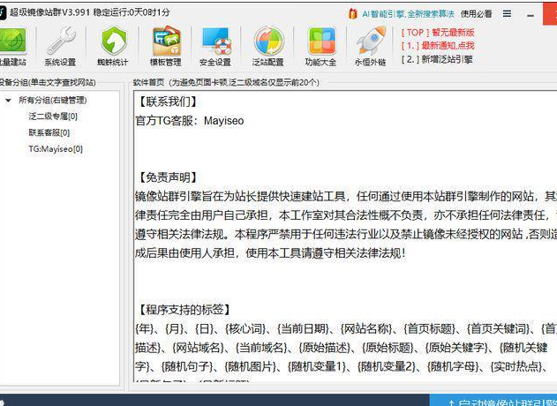Minimize the window

tap(531, 15)
